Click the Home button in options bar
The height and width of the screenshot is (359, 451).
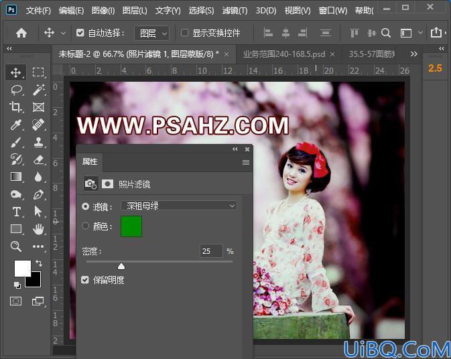point(21,33)
